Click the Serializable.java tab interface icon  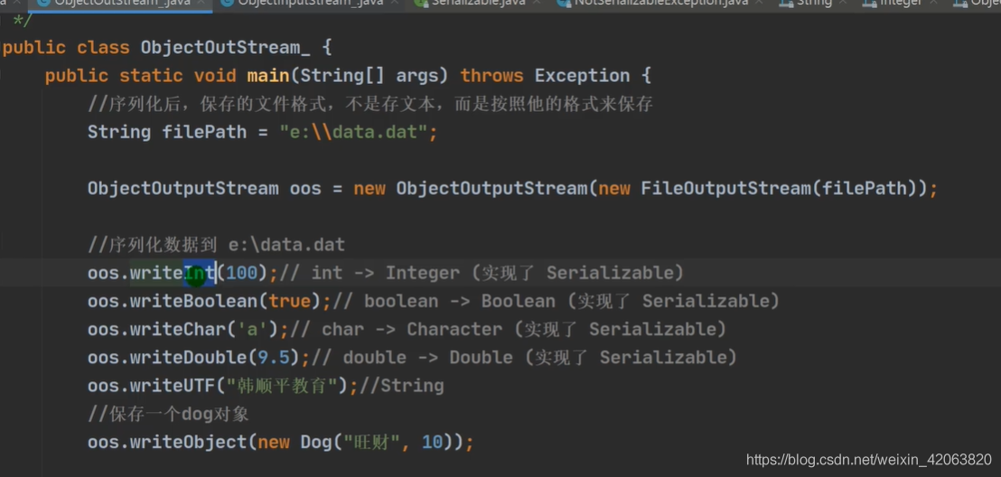coord(420,3)
